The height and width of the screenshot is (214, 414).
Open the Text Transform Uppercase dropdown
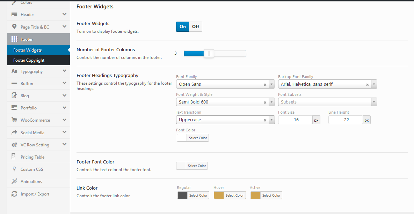point(271,120)
